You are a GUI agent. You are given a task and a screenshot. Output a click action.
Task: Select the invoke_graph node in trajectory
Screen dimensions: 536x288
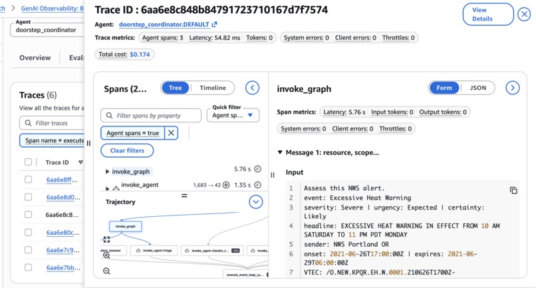pyautogui.click(x=126, y=226)
